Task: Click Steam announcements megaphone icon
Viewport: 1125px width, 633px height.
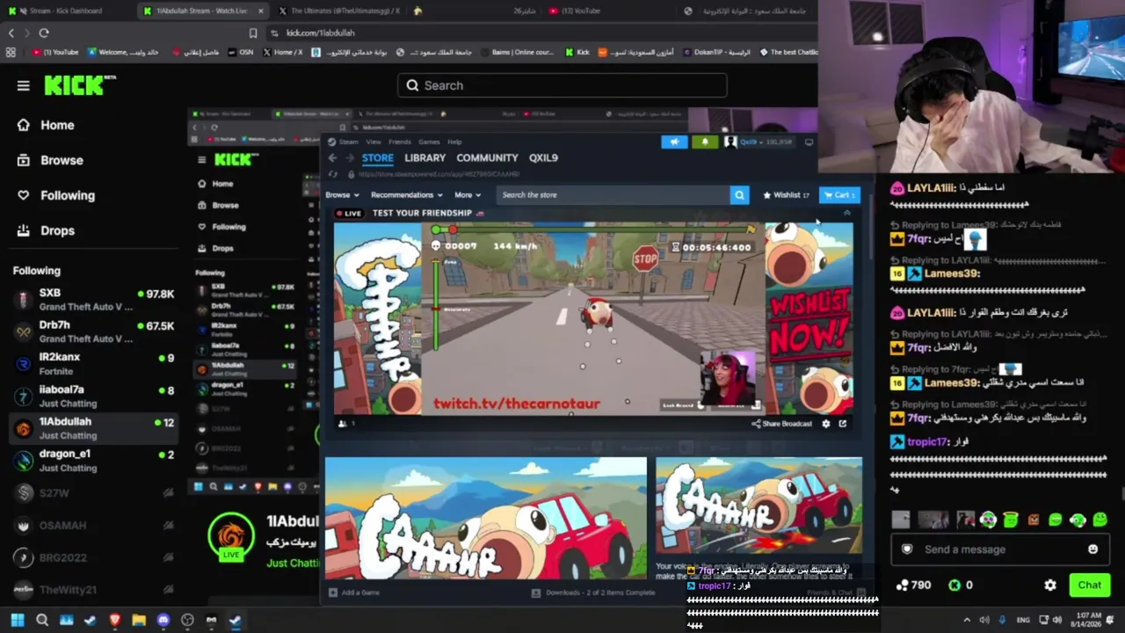Action: [x=674, y=142]
